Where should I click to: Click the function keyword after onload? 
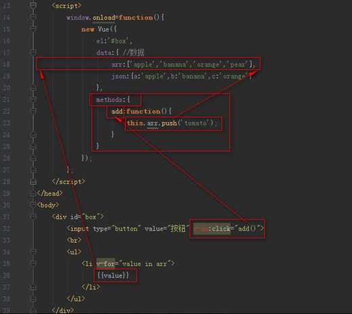pyautogui.click(x=136, y=18)
